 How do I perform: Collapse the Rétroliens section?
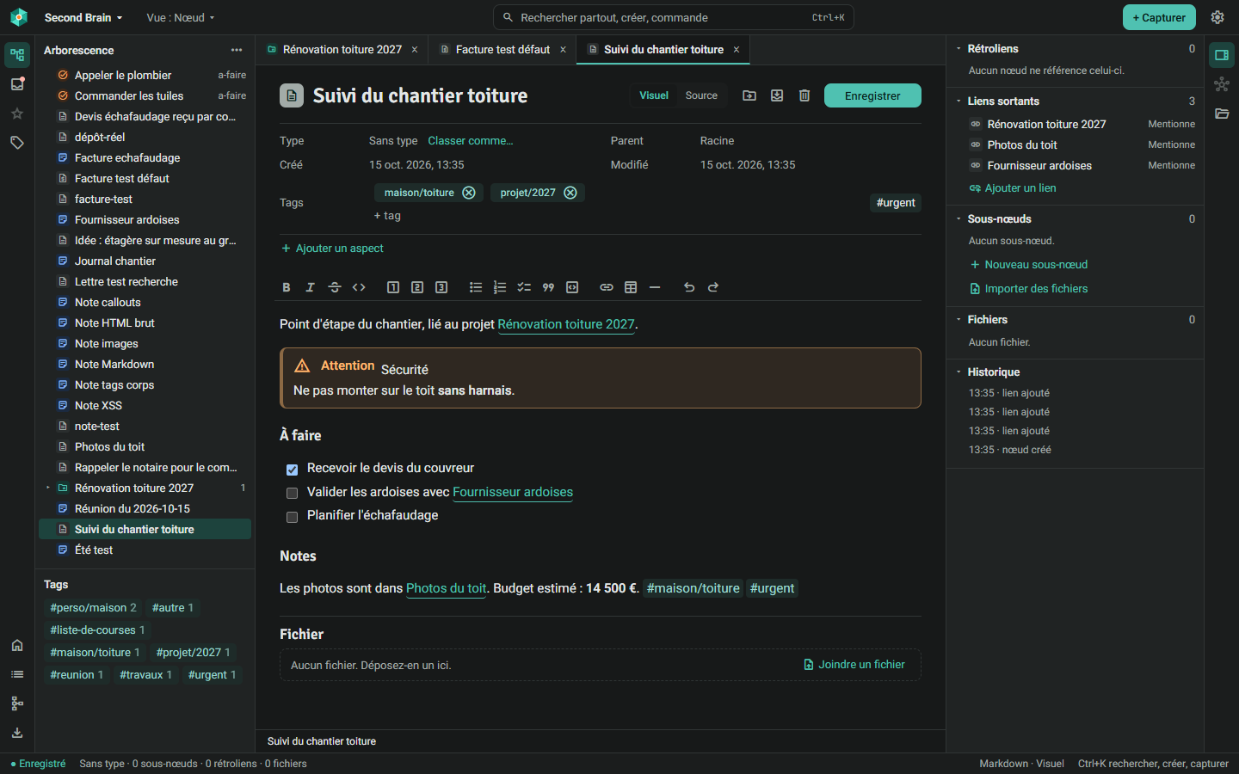click(959, 49)
